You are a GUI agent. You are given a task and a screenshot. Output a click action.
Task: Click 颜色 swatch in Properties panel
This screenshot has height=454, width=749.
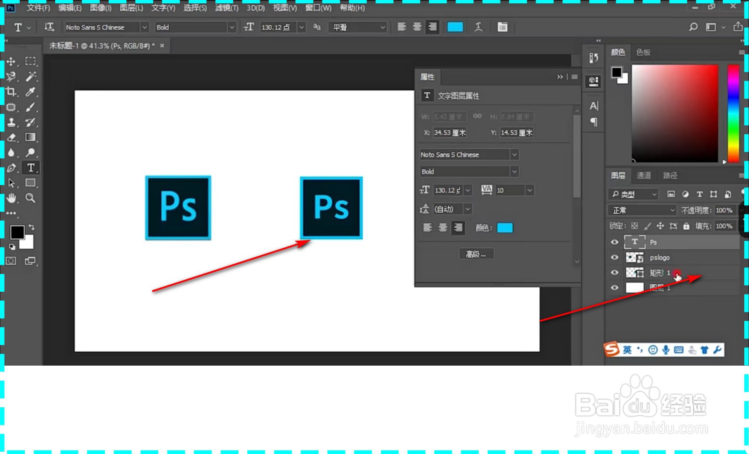[x=505, y=228]
